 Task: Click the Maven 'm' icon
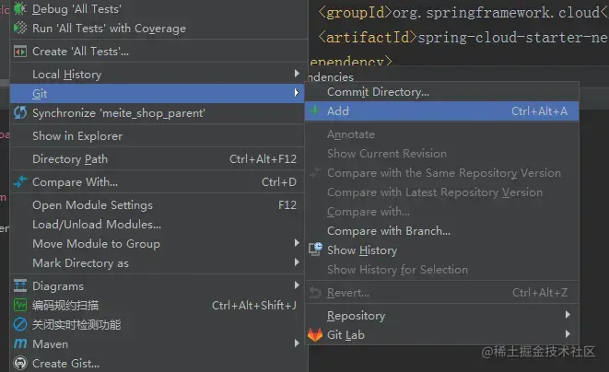coord(19,343)
